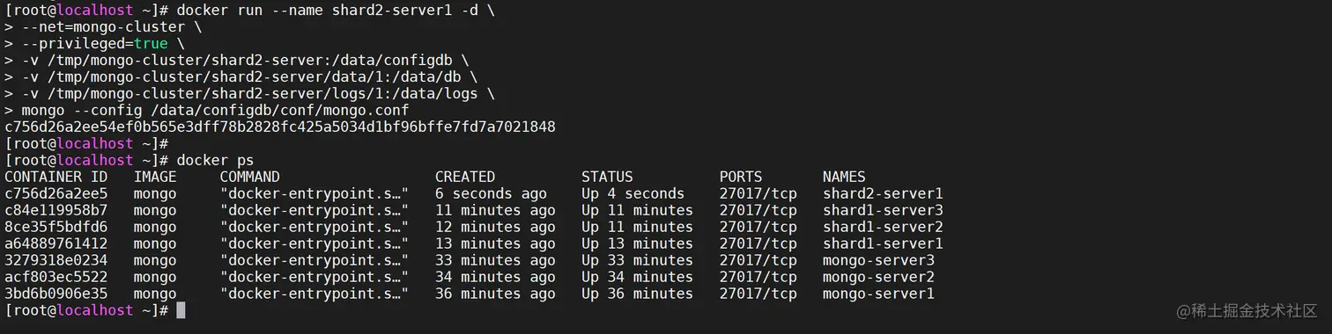Click the CONTAINER ID column header
This screenshot has width=1332, height=334.
56,177
